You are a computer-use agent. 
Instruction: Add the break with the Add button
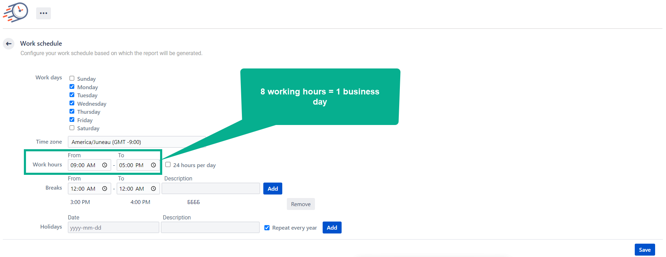(x=272, y=189)
